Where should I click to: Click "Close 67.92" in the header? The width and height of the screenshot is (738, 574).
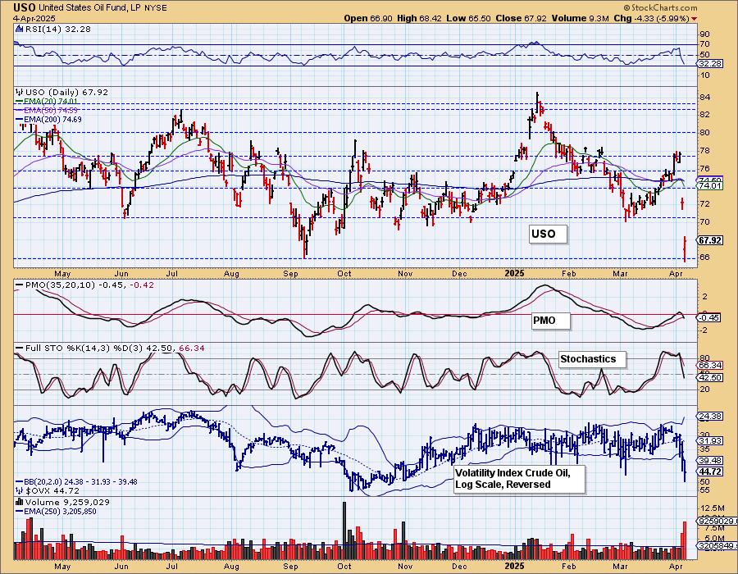(521, 18)
